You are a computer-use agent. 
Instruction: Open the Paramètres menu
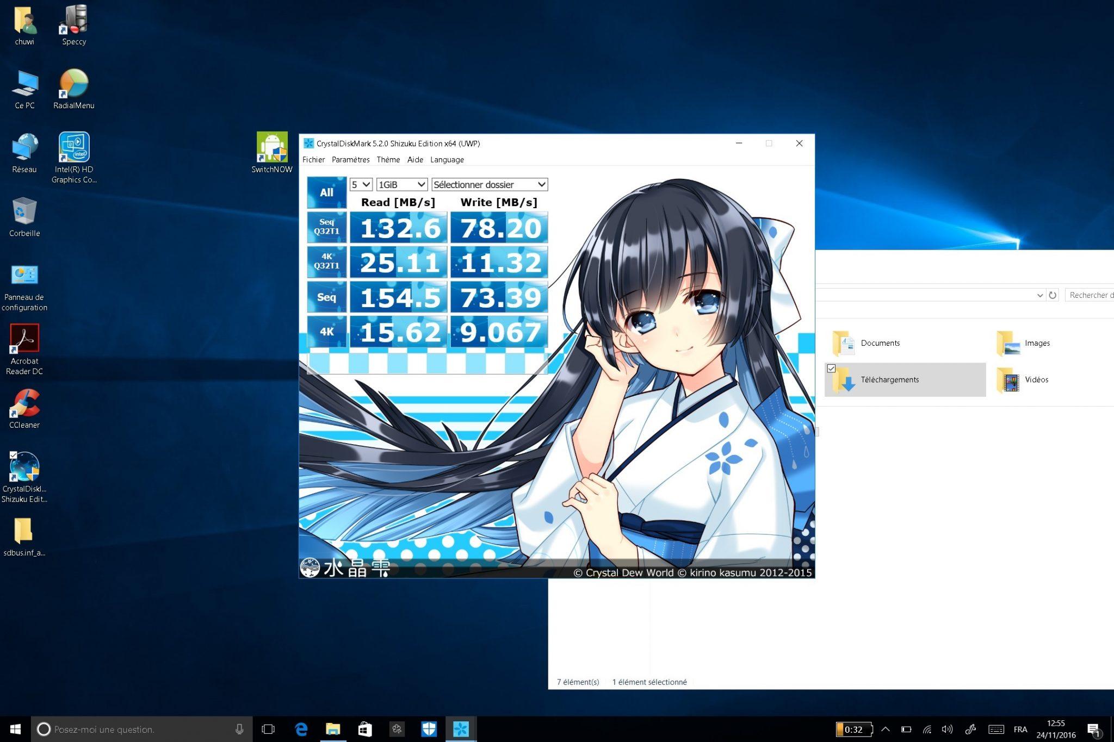[x=350, y=160]
